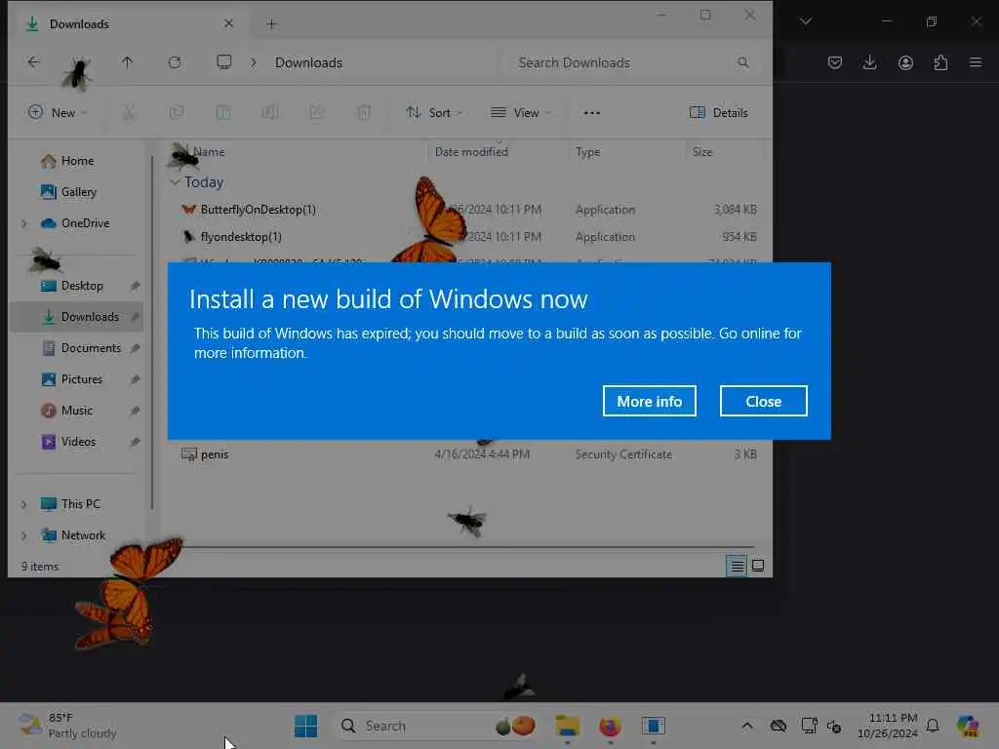The height and width of the screenshot is (749, 999).
Task: Close the Downloads tab
Action: click(228, 23)
